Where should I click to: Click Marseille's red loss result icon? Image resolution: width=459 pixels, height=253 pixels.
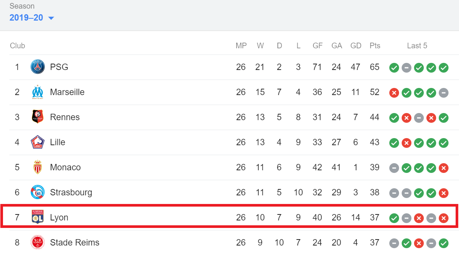(x=394, y=93)
